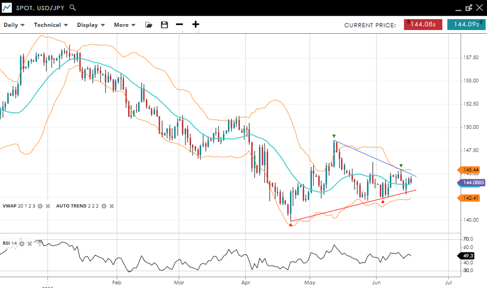
Task: Zoom out the chart with the minus icon
Action: [179, 25]
